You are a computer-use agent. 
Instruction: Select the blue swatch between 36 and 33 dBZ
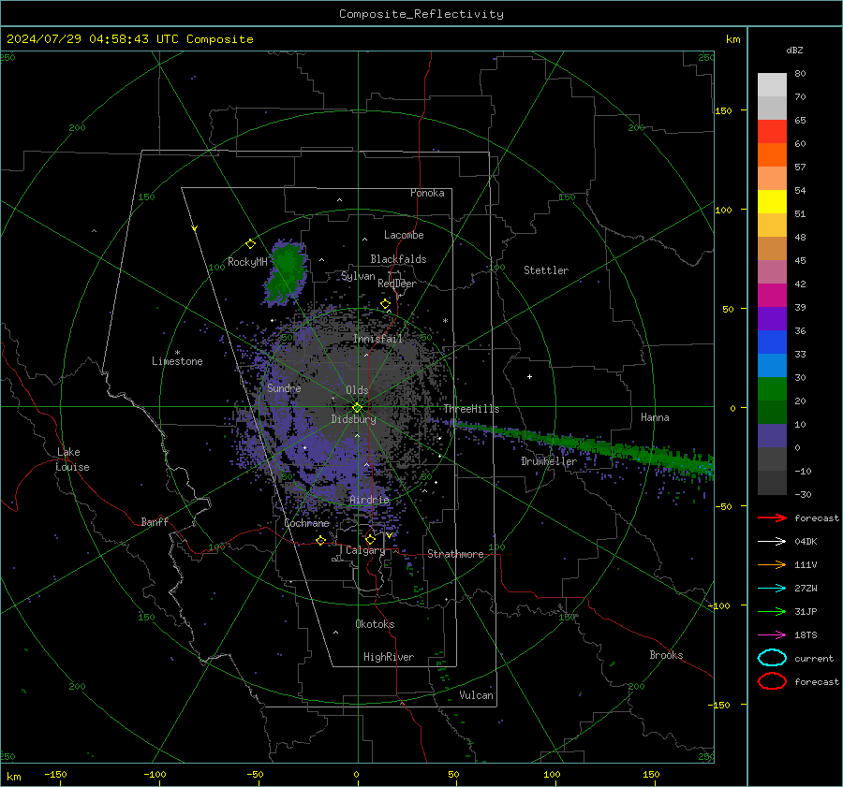coord(772,342)
